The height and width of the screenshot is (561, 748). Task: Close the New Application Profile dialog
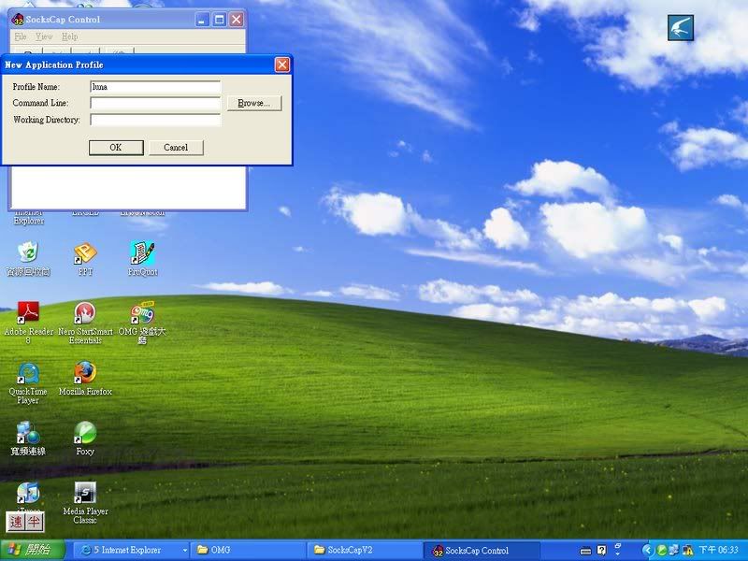pyautogui.click(x=281, y=65)
